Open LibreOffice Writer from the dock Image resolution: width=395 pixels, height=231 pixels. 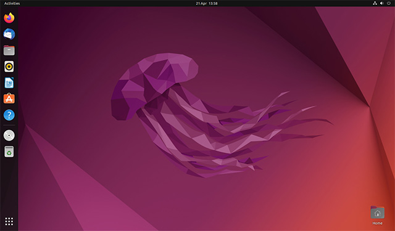(9, 83)
